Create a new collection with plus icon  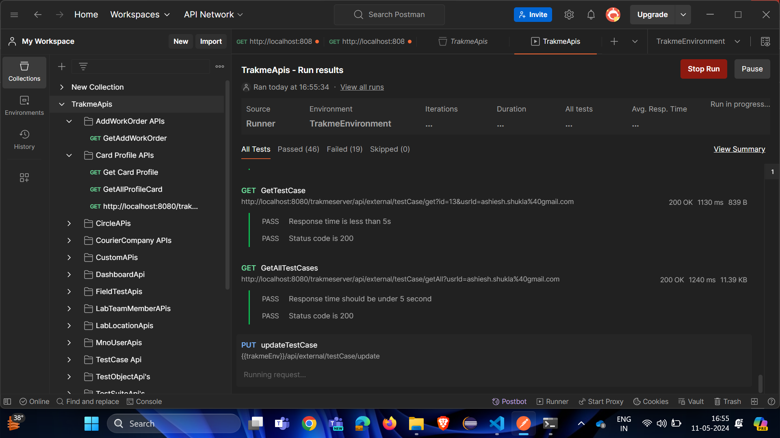pos(62,67)
